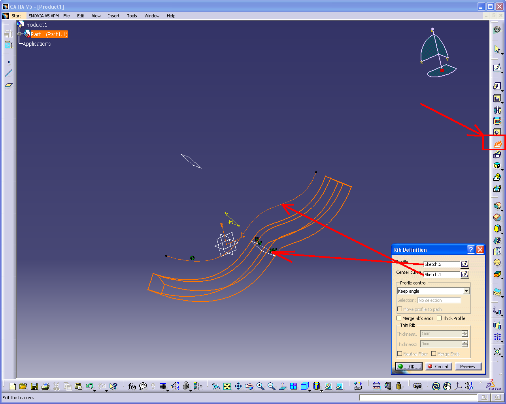This screenshot has height=404, width=506.
Task: Select the Shell tool icon
Action: pos(497,240)
